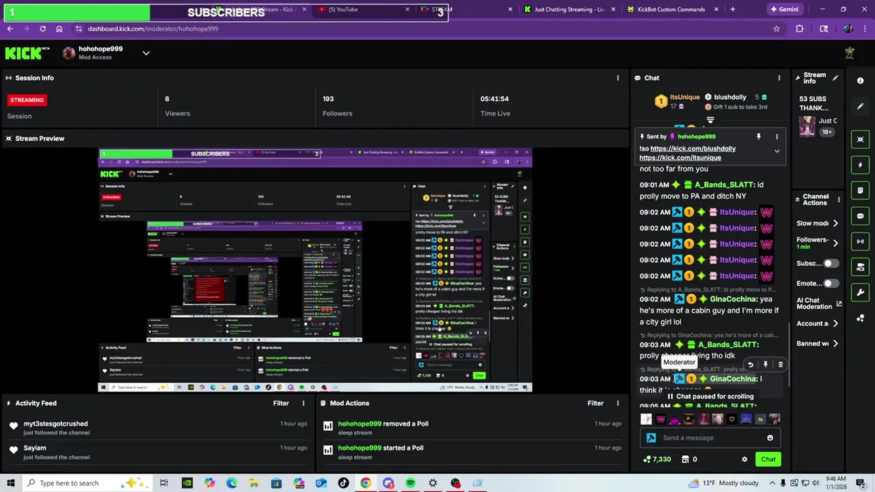Click the Kick logo
The height and width of the screenshot is (492, 875).
click(27, 53)
